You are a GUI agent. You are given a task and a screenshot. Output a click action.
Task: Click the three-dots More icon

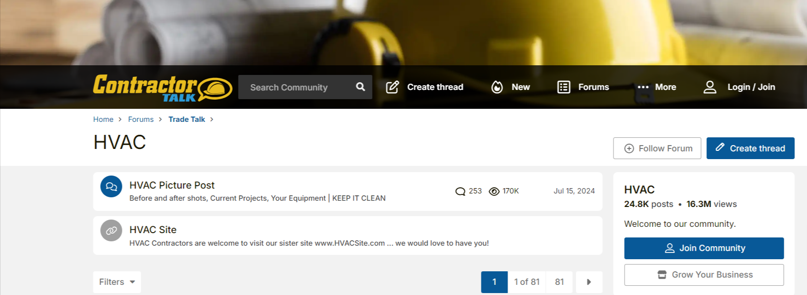click(x=643, y=88)
